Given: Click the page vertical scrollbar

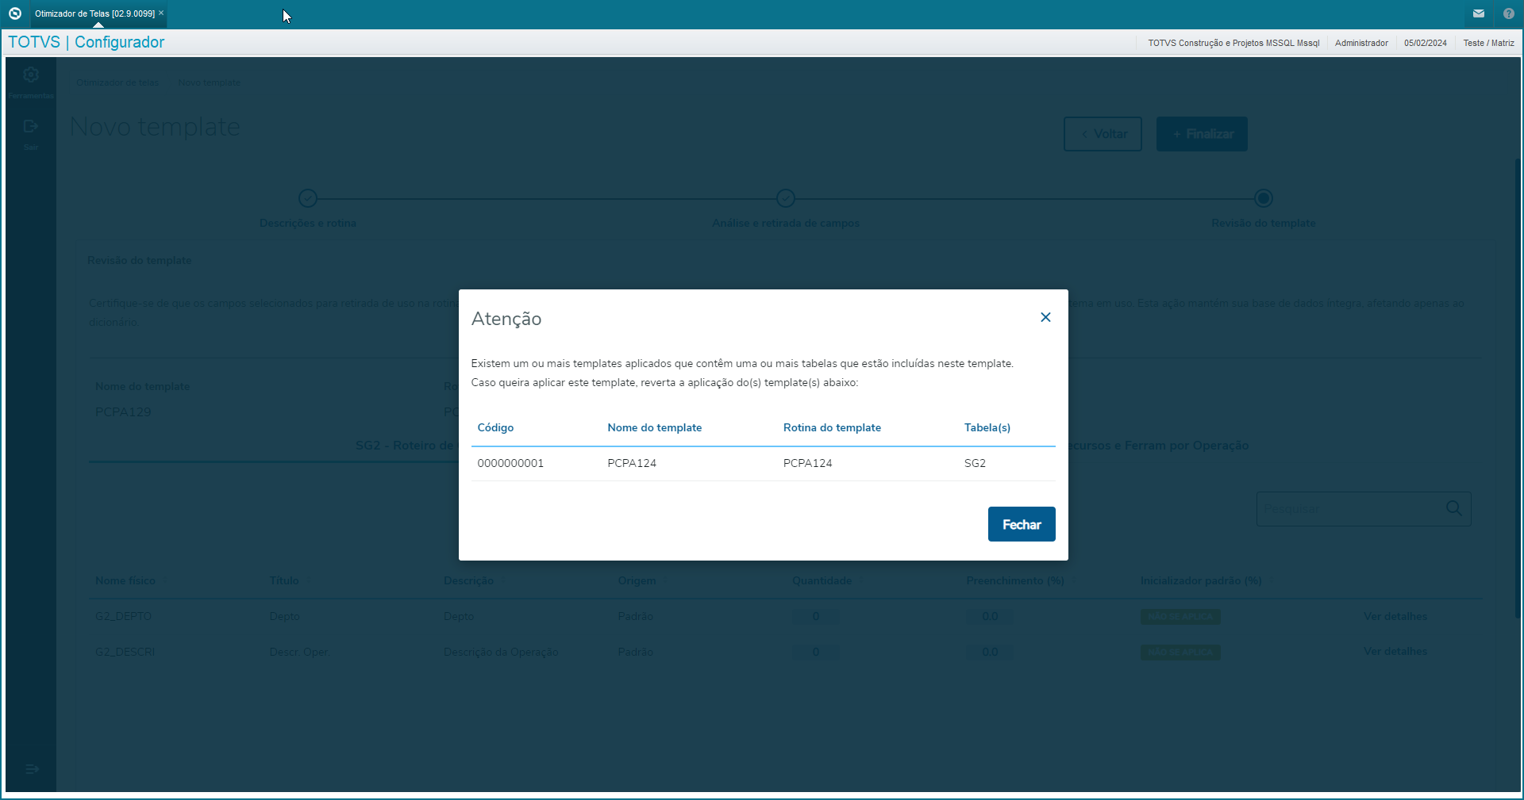Looking at the screenshot, I should [1518, 389].
